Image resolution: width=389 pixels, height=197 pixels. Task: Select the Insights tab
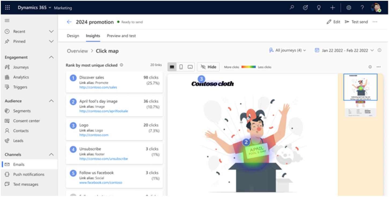93,36
